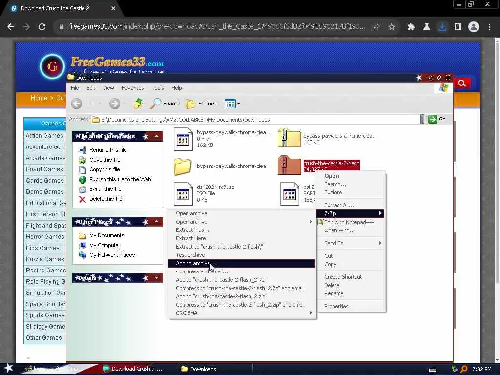500x375 pixels.
Task: Select the bypass-paywalls-chrome-clea folder icon
Action: point(183,167)
